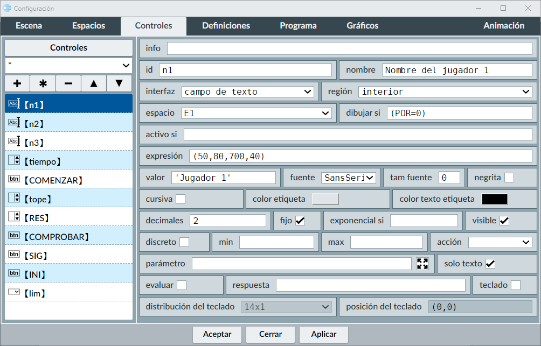
Task: Pick the color texto etiqueta black swatch
Action: [x=494, y=199]
